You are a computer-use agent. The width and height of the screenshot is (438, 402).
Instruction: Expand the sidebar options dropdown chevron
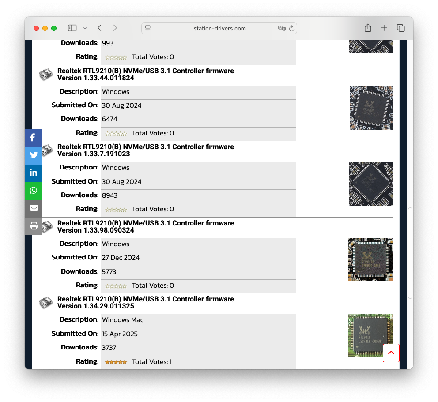85,28
